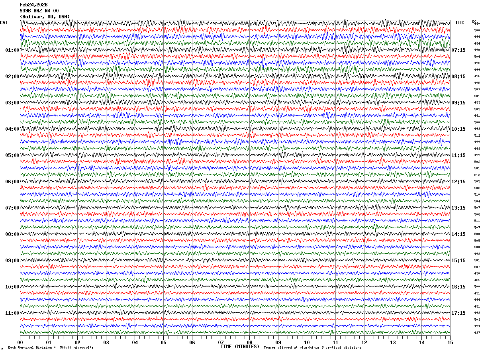Select the DC offset value 487

pos(477,333)
